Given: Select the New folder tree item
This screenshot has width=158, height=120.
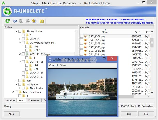Looking at the screenshot, I should coord(37,88).
